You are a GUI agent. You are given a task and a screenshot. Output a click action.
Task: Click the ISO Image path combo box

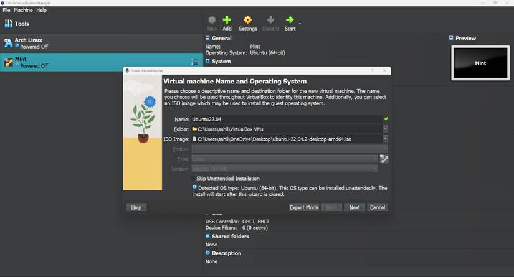pos(287,139)
